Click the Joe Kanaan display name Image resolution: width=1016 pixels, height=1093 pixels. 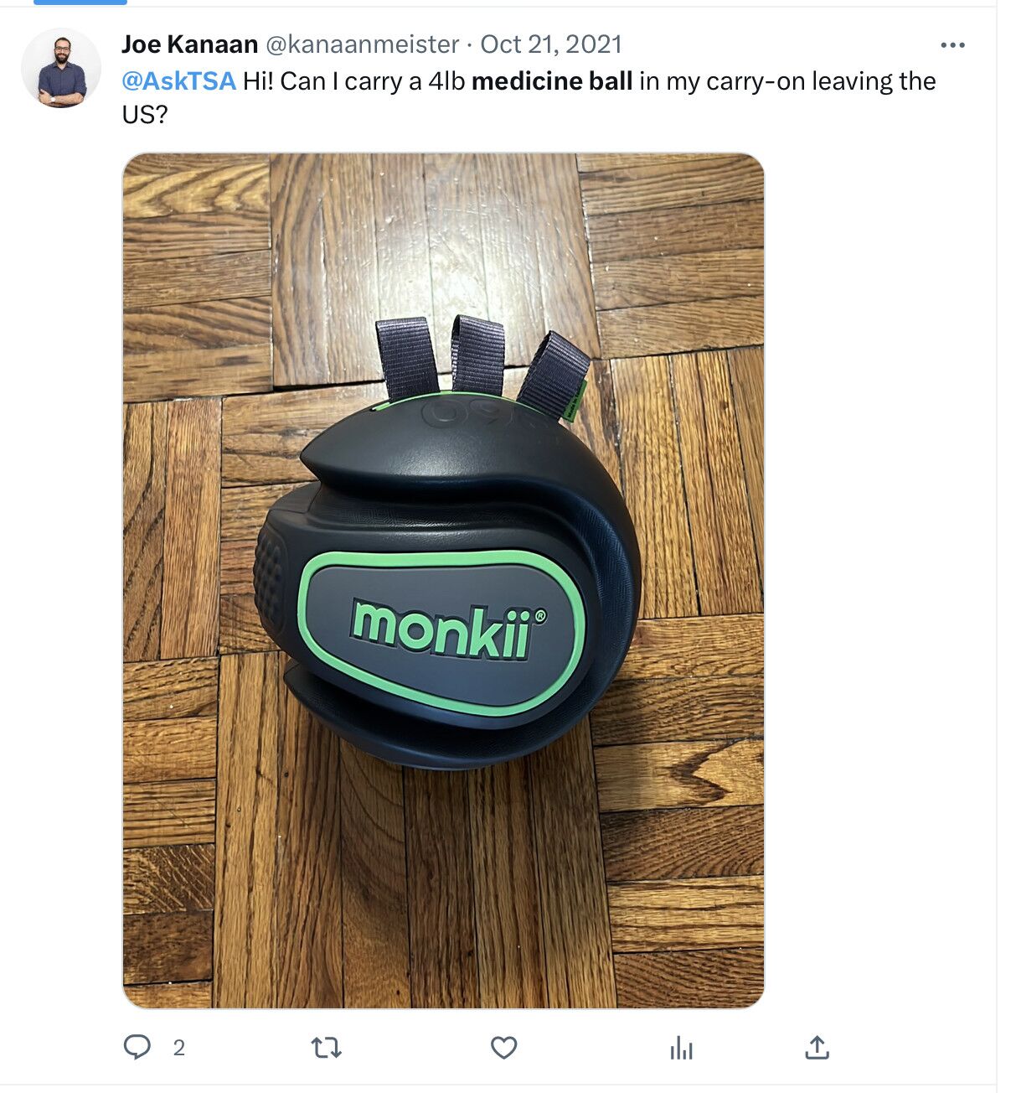(x=190, y=44)
